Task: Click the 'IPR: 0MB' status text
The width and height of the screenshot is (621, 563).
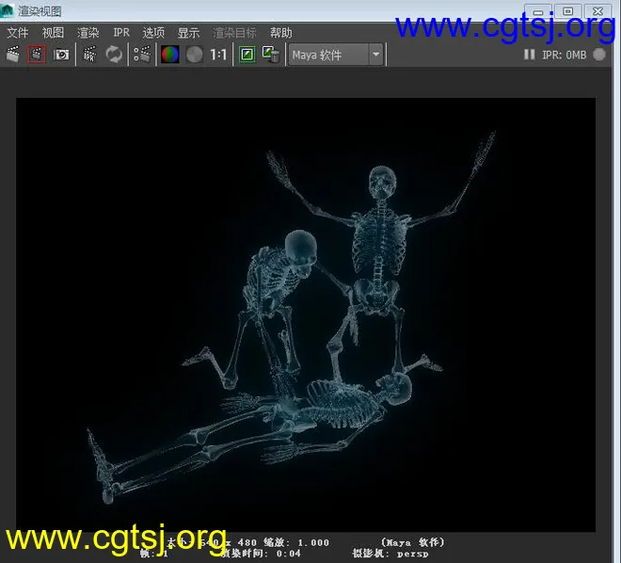Action: click(x=564, y=55)
